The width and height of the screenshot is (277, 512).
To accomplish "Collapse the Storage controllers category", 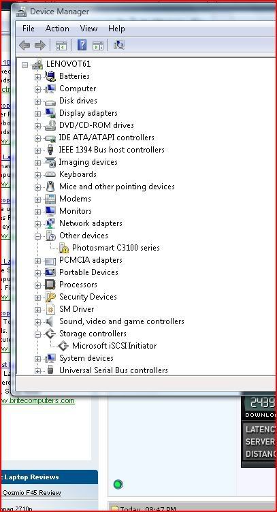I will tap(38, 334).
